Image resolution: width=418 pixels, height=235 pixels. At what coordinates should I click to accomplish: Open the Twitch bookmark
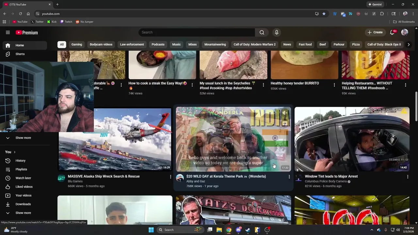tap(66, 22)
